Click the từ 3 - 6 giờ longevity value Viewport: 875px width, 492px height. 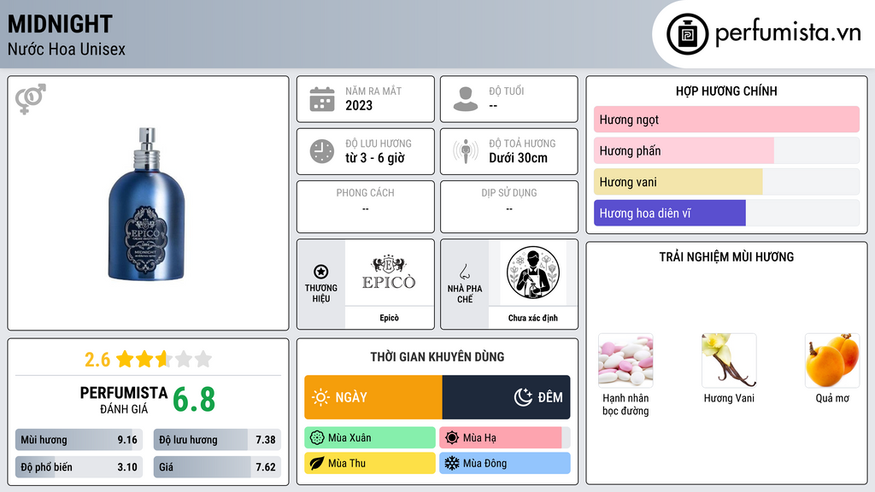[375, 158]
